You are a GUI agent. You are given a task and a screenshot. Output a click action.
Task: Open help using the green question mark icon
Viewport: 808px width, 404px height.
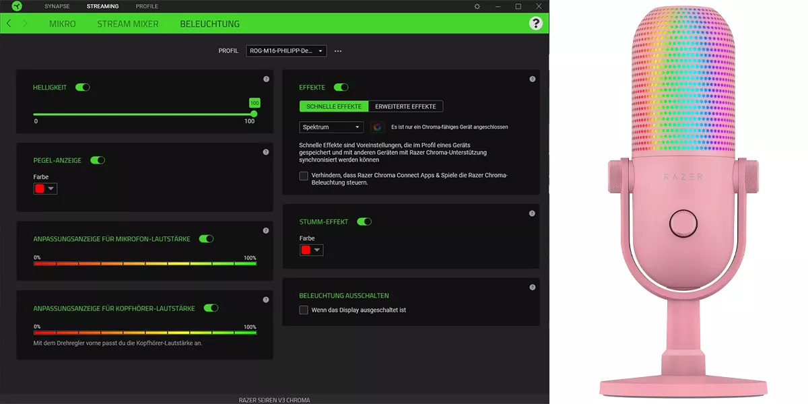click(x=535, y=23)
